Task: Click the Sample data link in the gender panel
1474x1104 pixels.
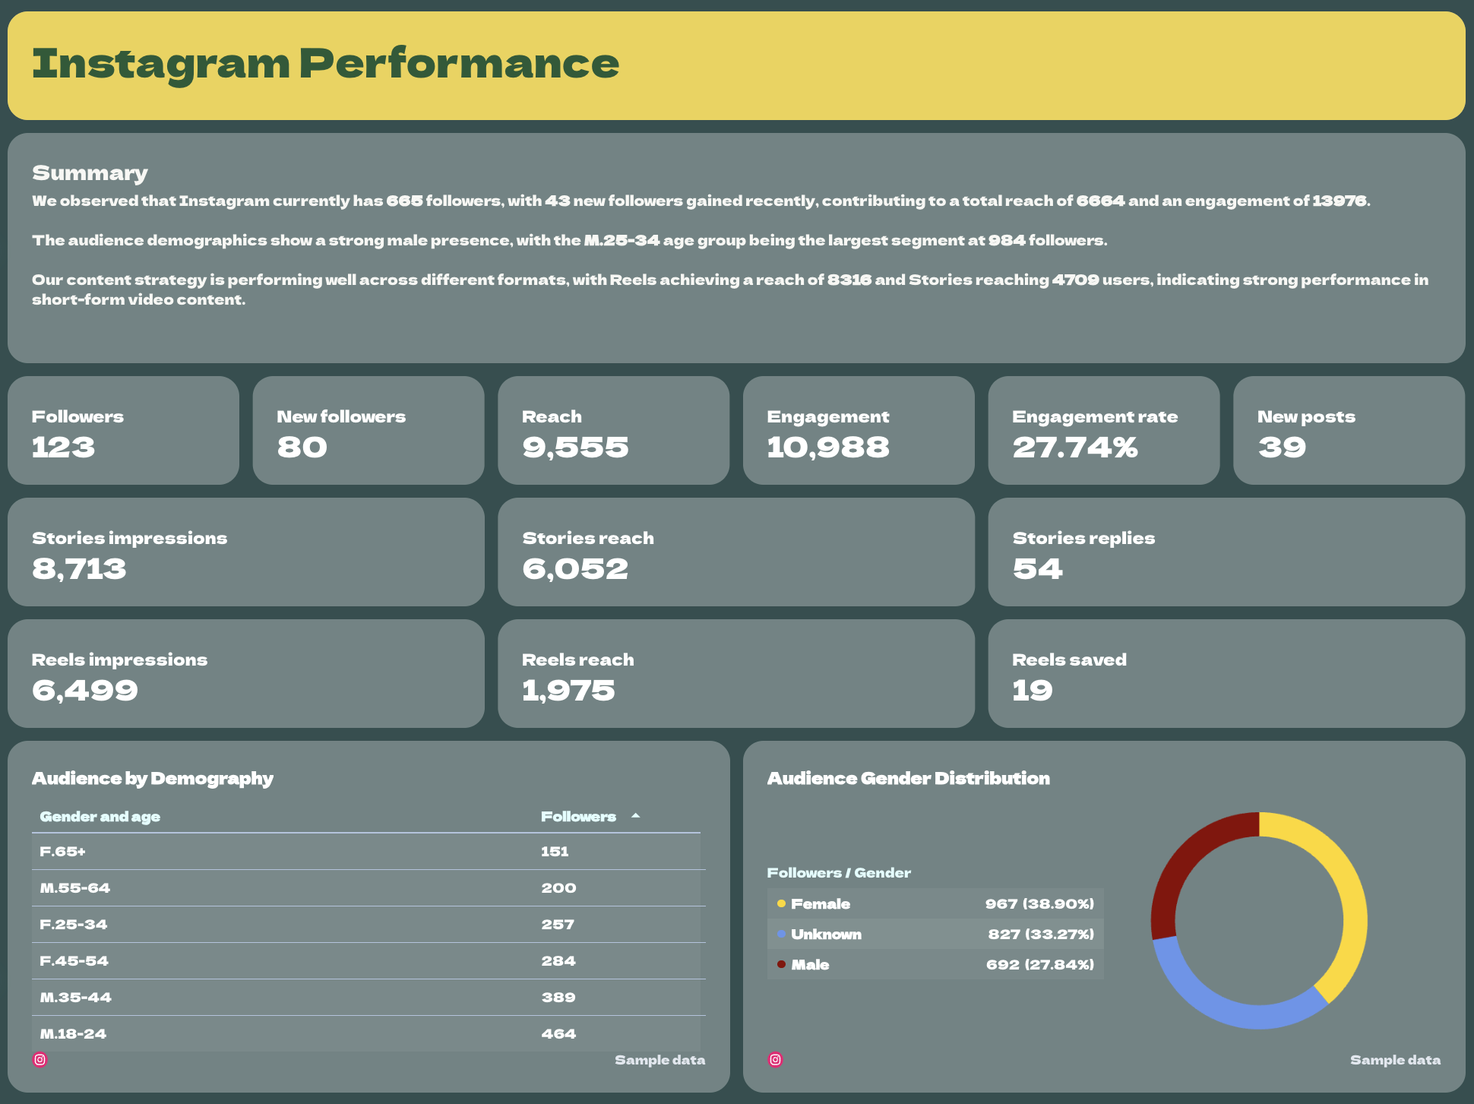Action: click(x=1395, y=1059)
